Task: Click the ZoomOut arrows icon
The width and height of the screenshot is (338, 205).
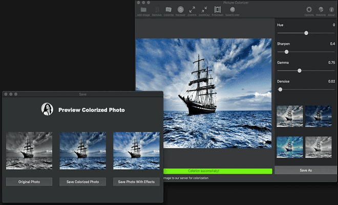Action: (x=205, y=10)
